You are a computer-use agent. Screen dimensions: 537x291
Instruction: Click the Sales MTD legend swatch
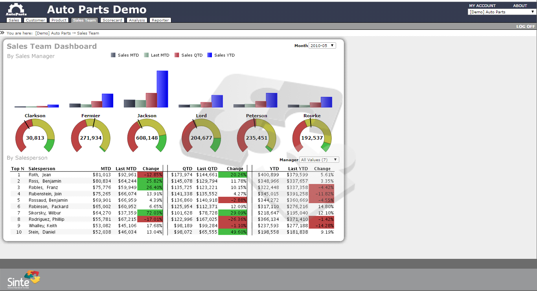click(x=114, y=55)
